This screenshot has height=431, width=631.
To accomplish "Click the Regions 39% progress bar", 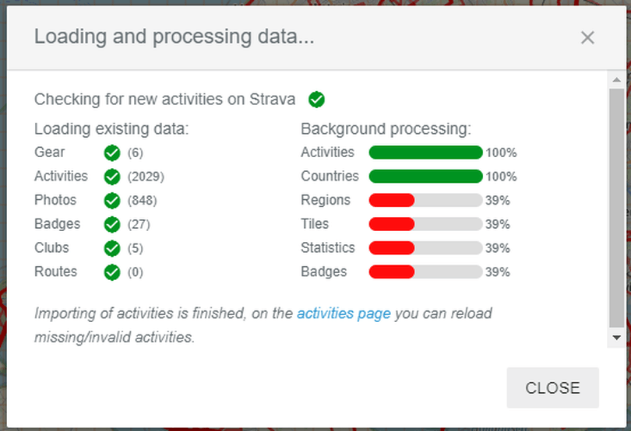I will click(x=425, y=201).
